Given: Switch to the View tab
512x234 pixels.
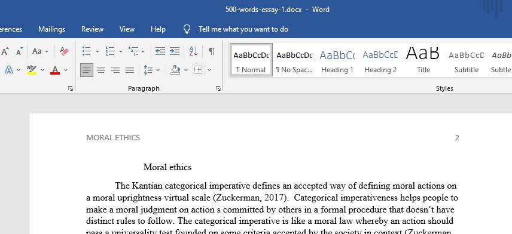Looking at the screenshot, I should [127, 29].
